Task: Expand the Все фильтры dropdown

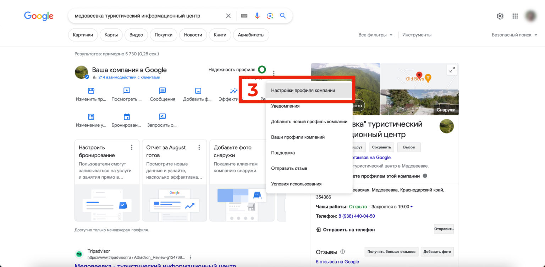Action: click(375, 35)
